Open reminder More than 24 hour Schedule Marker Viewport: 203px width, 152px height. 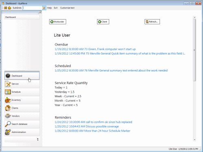(93, 131)
